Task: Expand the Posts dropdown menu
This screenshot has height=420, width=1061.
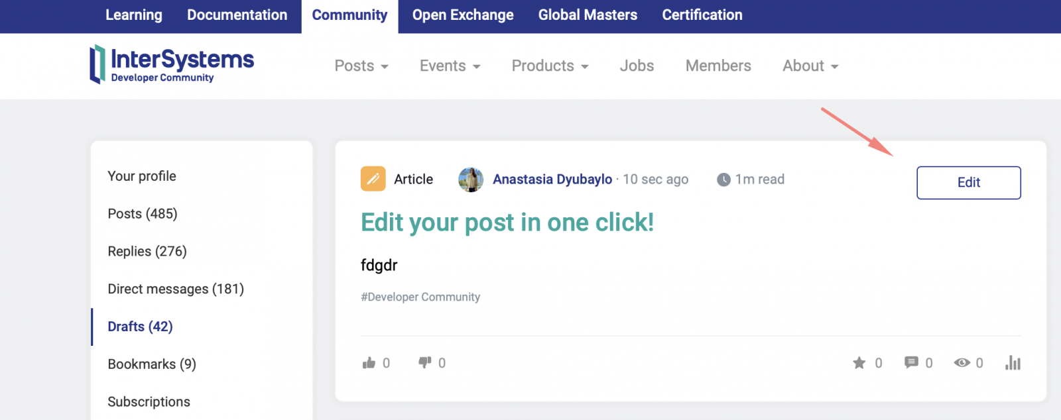Action: 361,66
